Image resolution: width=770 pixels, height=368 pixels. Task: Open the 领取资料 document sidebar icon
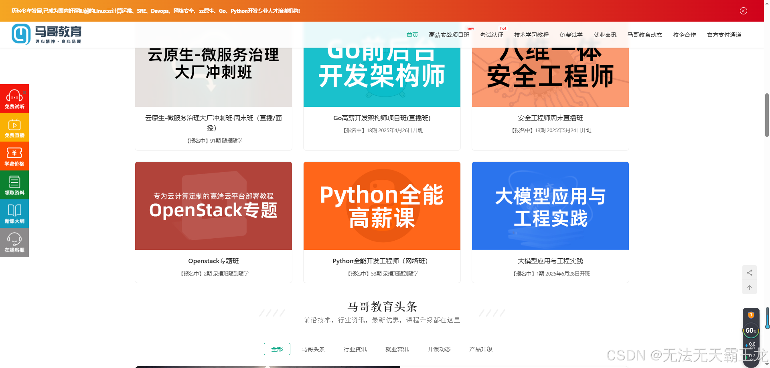[x=14, y=185]
